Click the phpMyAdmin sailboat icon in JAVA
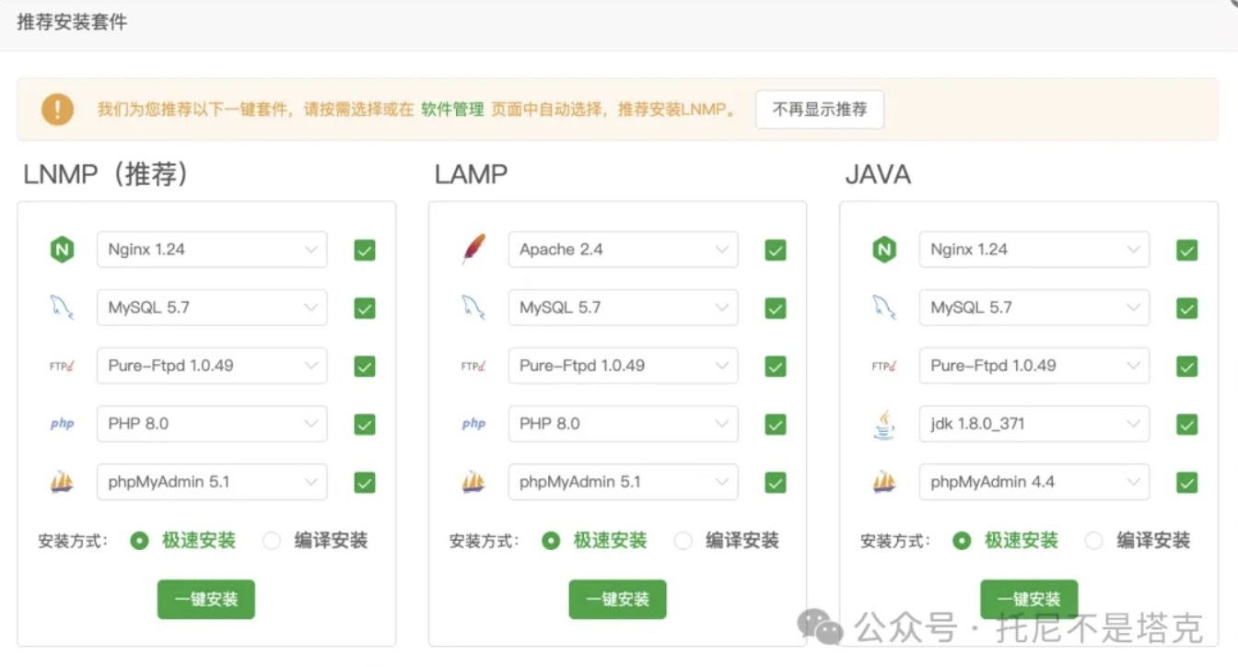The height and width of the screenshot is (667, 1238). coord(884,482)
